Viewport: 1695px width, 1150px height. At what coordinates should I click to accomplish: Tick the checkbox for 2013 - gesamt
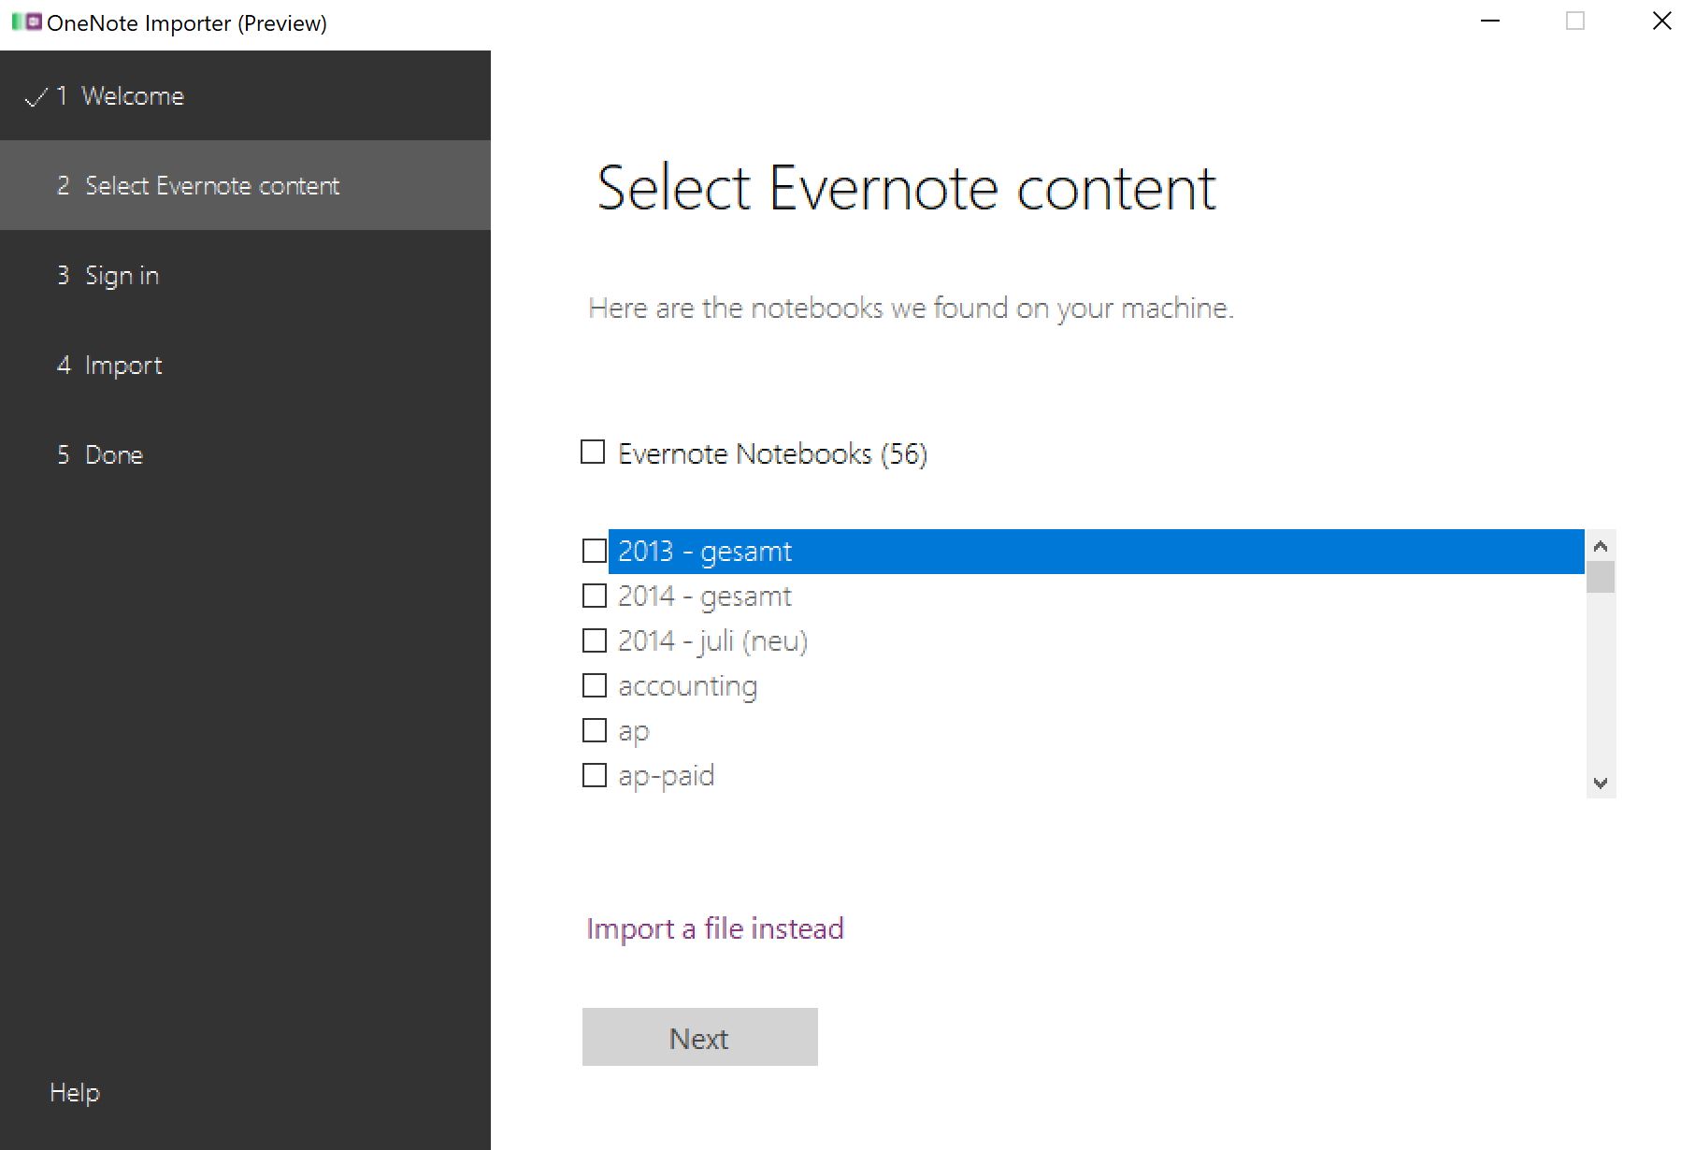tap(595, 551)
